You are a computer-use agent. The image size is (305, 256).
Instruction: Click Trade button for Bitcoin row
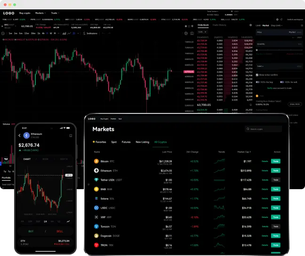[x=276, y=161]
